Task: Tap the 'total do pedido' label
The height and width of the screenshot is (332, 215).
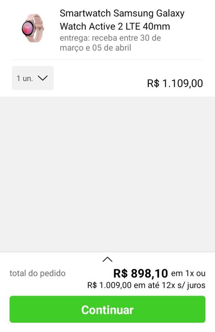Action: [x=37, y=273]
